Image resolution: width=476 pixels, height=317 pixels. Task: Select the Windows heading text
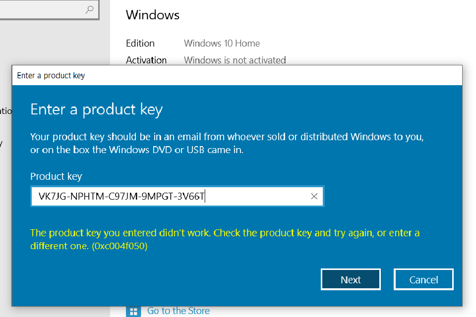coord(152,15)
